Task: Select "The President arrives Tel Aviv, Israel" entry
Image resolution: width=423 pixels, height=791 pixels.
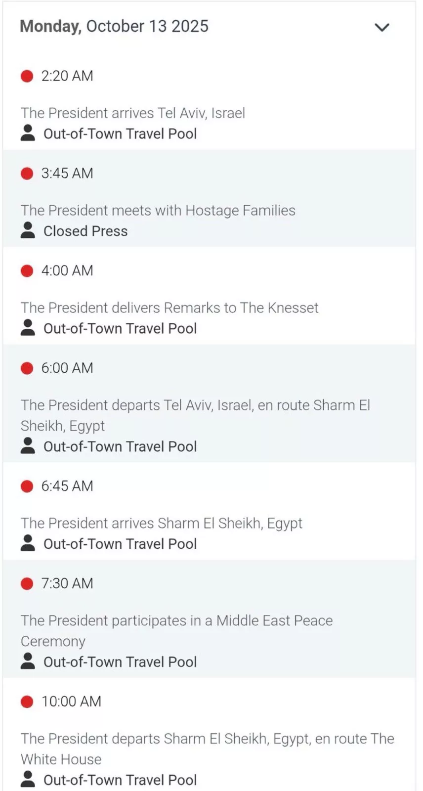Action: coord(133,113)
